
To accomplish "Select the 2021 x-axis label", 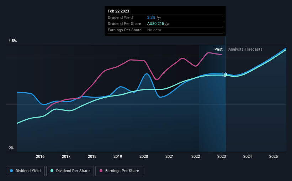I will (170, 156).
